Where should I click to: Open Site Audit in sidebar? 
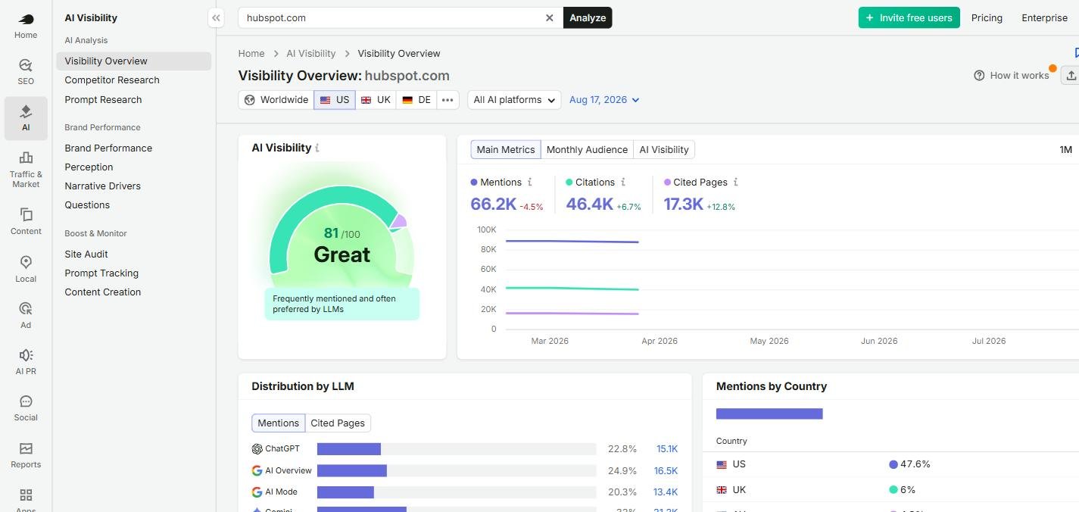coord(133,254)
